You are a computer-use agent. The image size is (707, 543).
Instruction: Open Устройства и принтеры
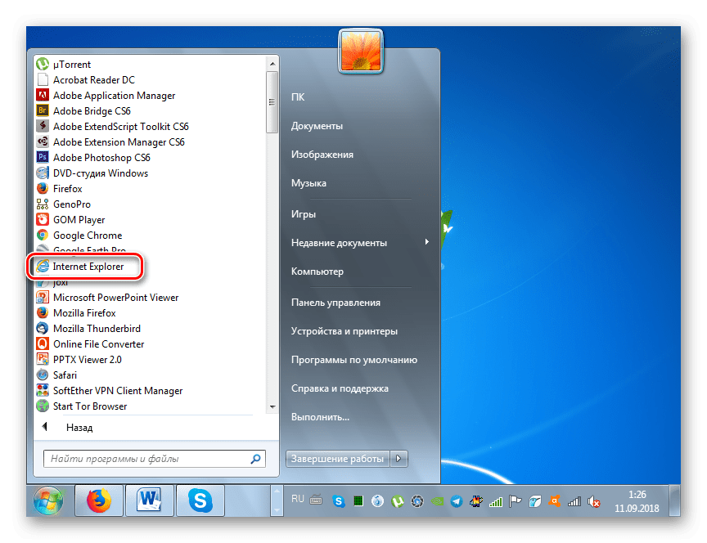pyautogui.click(x=344, y=331)
